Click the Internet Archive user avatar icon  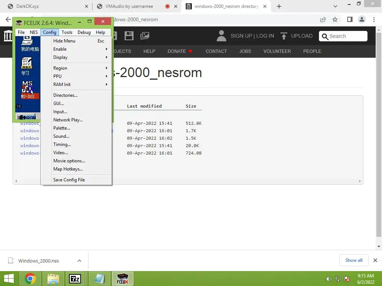coord(221,36)
